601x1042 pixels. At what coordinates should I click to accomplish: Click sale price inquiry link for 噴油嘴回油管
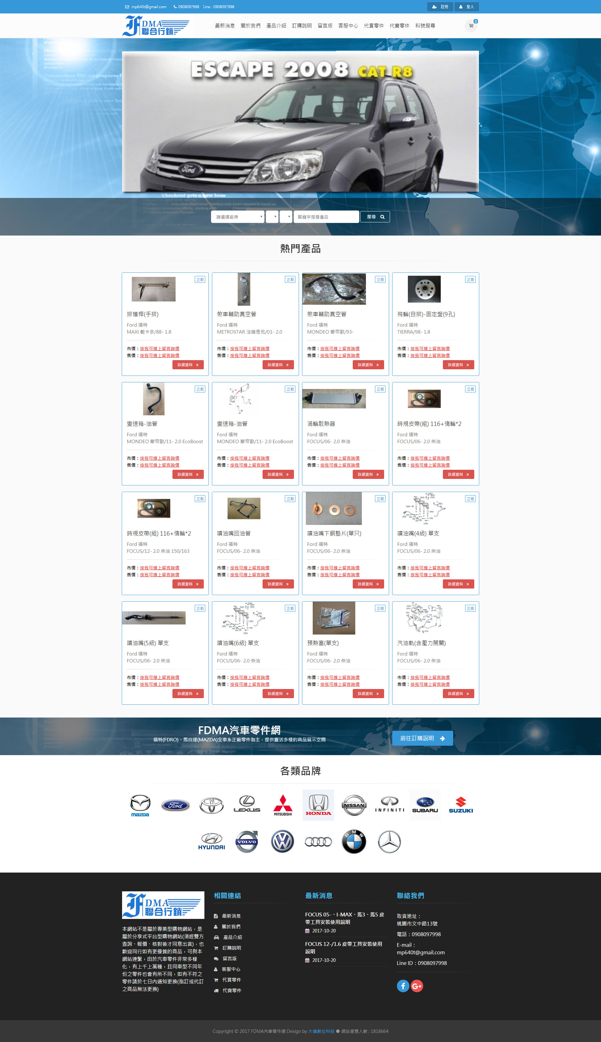click(249, 574)
